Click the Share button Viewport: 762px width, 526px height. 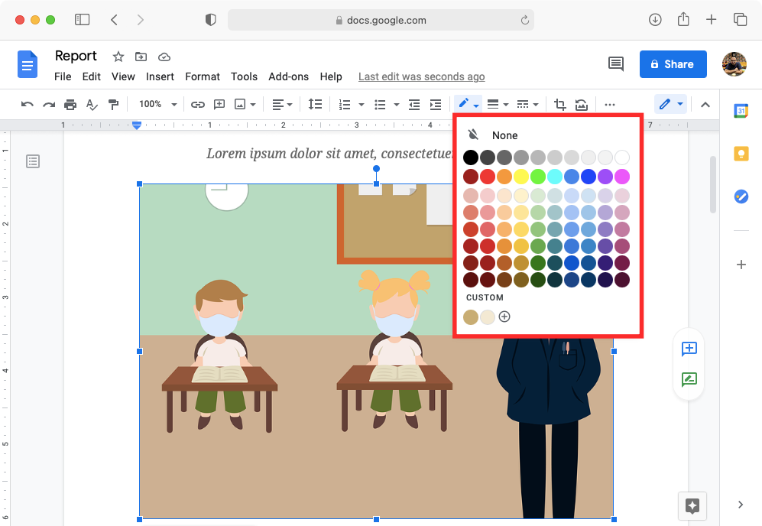pos(673,64)
